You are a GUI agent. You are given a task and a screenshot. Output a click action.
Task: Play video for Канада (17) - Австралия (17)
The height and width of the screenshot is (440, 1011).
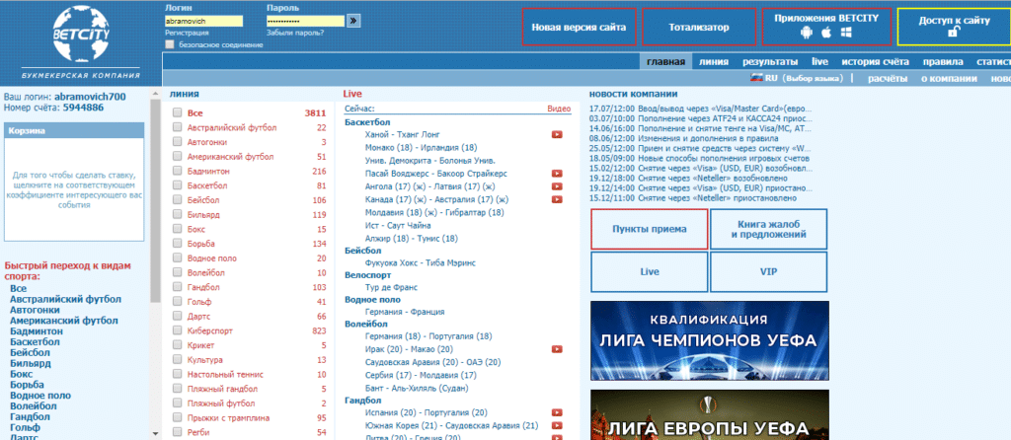coord(557,199)
